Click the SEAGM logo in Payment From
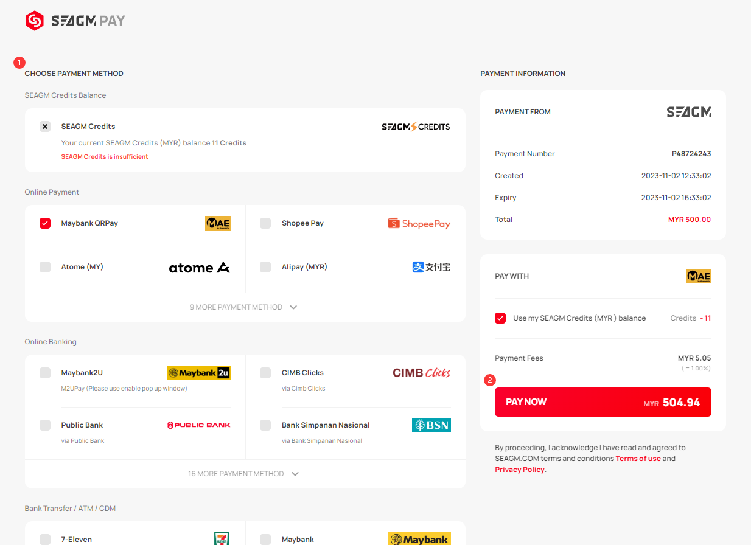 [x=689, y=112]
